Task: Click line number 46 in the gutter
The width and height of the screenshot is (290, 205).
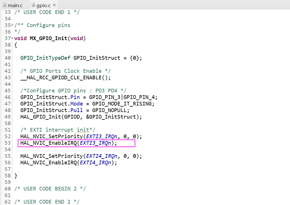Action: (x=8, y=97)
